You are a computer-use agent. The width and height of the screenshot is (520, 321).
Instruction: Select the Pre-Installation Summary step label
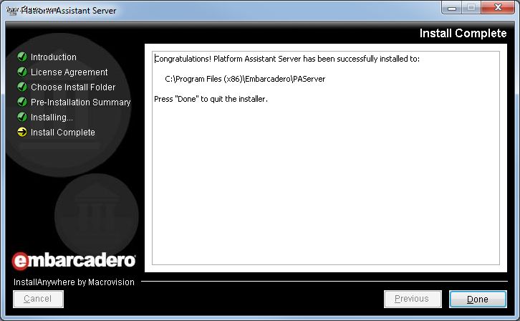(81, 102)
